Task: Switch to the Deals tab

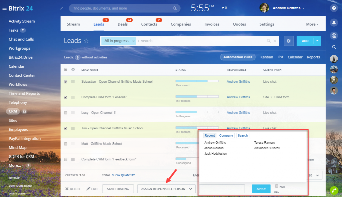Action: [123, 24]
